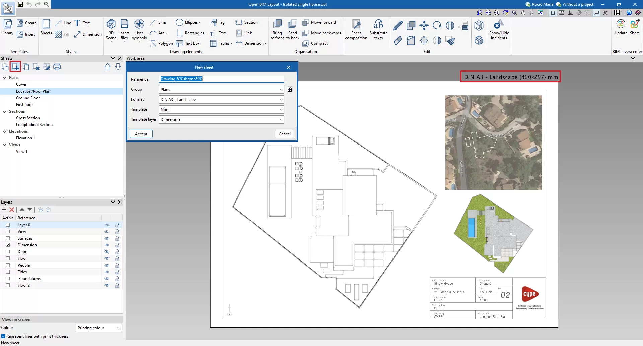Open the Printing colour dropdown
The height and width of the screenshot is (346, 643).
[99, 328]
